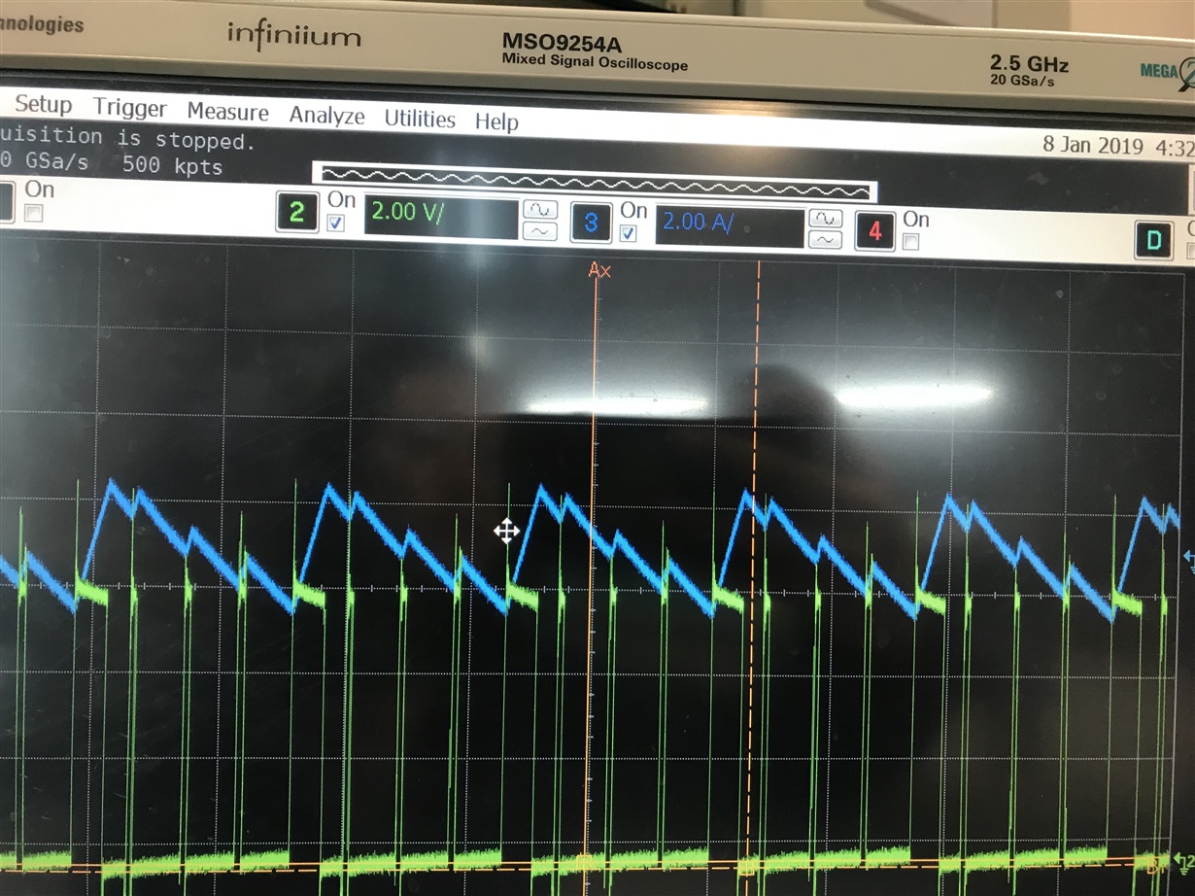1195x896 pixels.
Task: Click channel 3 scale field 2.00 A/
Action: (x=731, y=226)
